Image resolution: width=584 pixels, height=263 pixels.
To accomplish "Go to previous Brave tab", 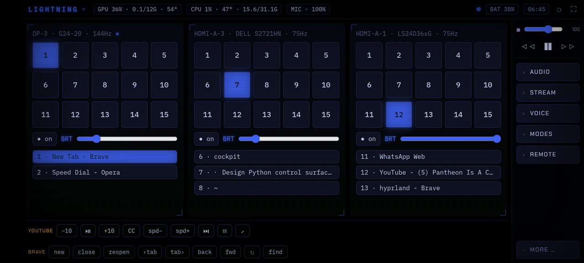I will [x=150, y=252].
